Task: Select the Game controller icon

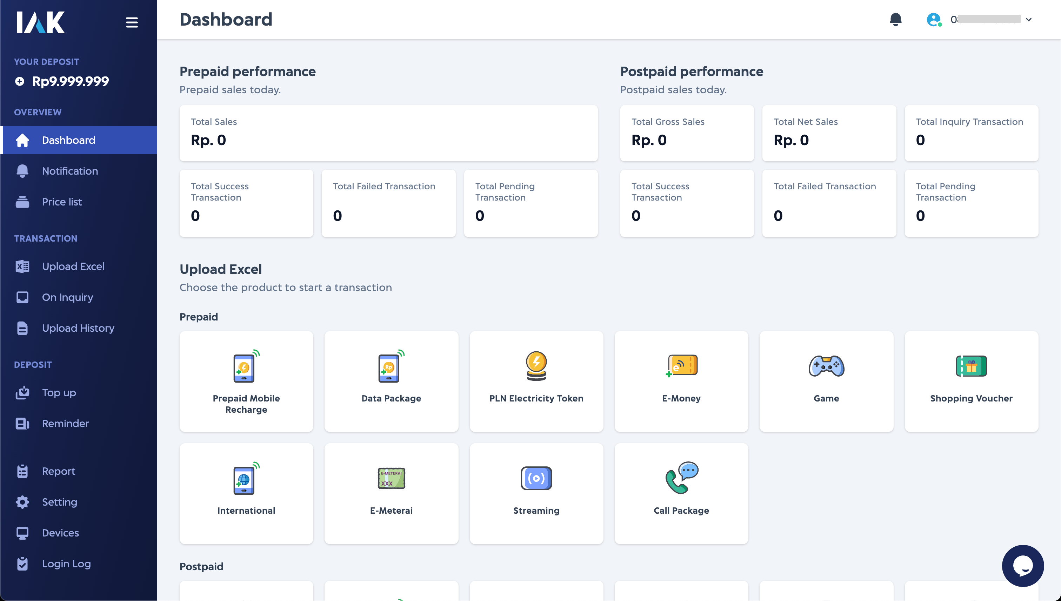Action: coord(826,366)
